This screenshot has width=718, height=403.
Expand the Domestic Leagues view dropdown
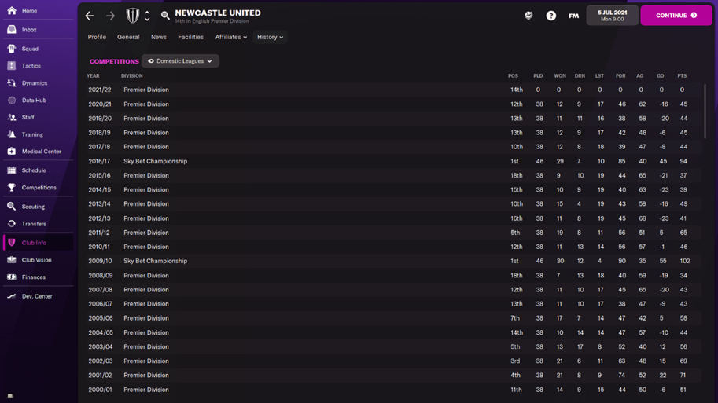pos(180,61)
